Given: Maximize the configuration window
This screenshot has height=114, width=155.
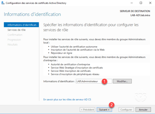Looking at the screenshot, I should tap(141, 3).
